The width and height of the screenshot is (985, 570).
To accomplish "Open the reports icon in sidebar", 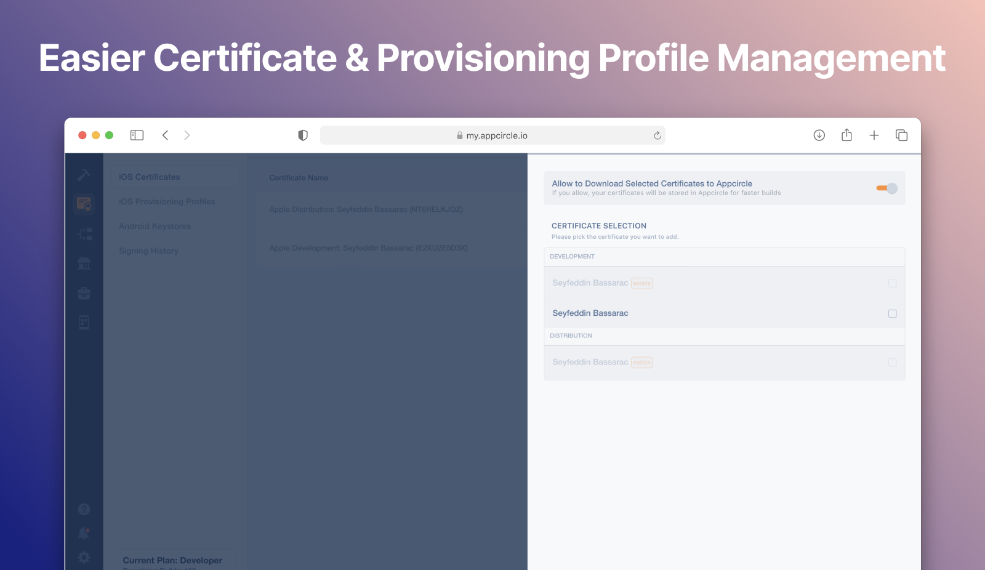I will [84, 322].
